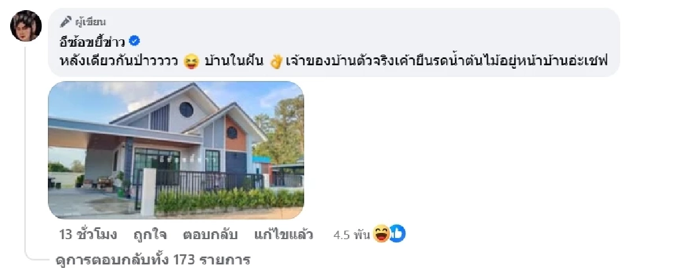Expand ดูการตอบกลับทั้ง 173 รายการ replies
Image resolution: width=676 pixels, height=274 pixels.
(x=154, y=260)
